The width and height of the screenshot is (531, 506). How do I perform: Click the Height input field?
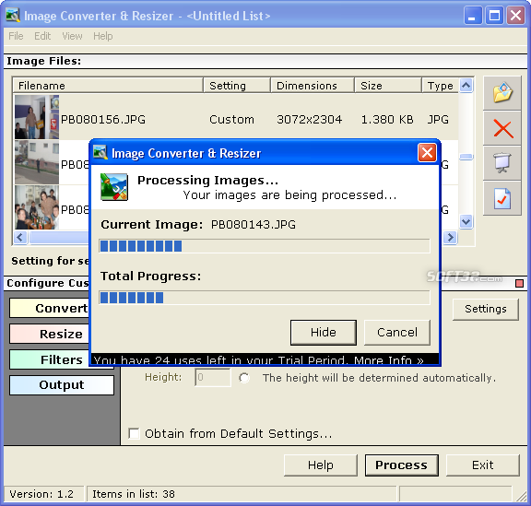[x=213, y=377]
